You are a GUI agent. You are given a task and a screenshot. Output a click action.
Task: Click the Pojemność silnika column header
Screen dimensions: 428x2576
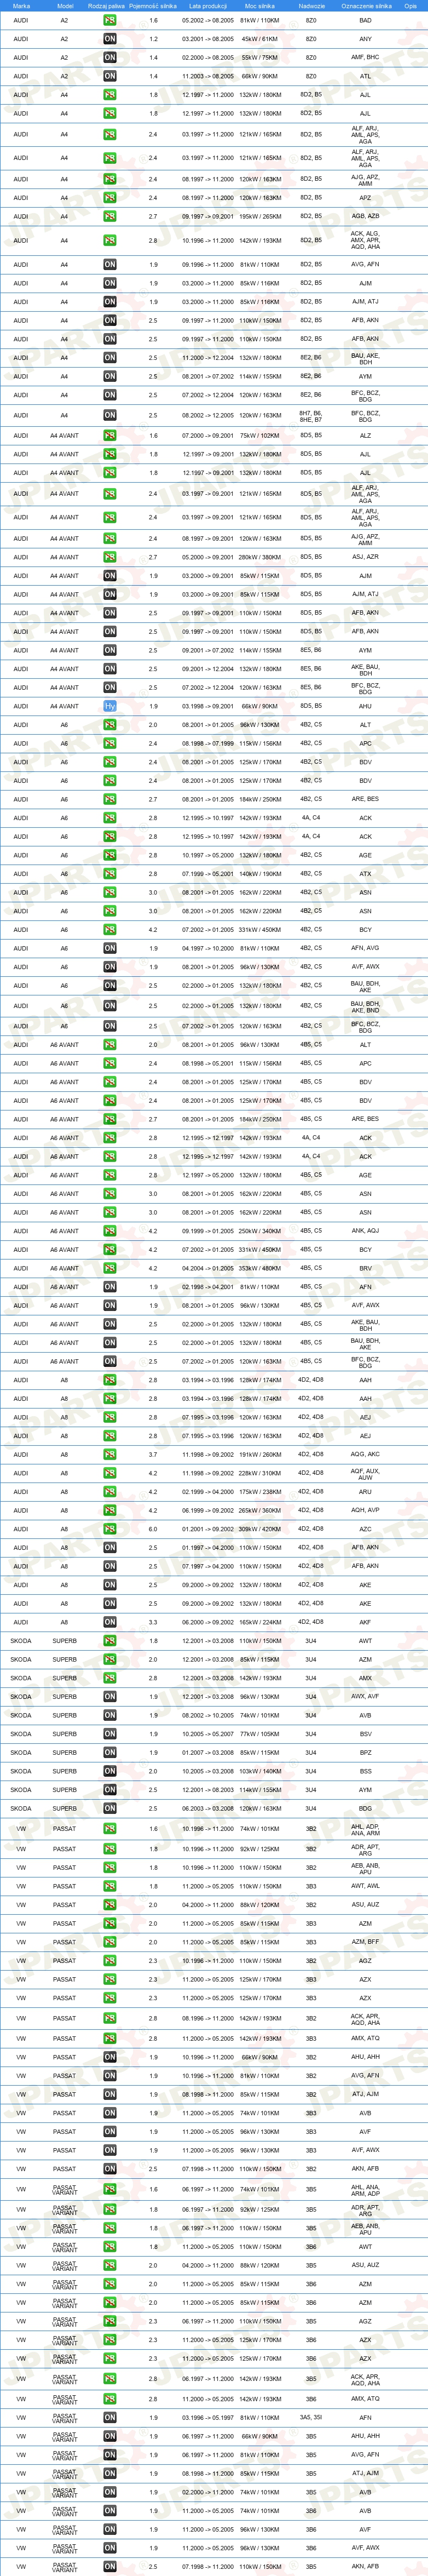coord(153,6)
